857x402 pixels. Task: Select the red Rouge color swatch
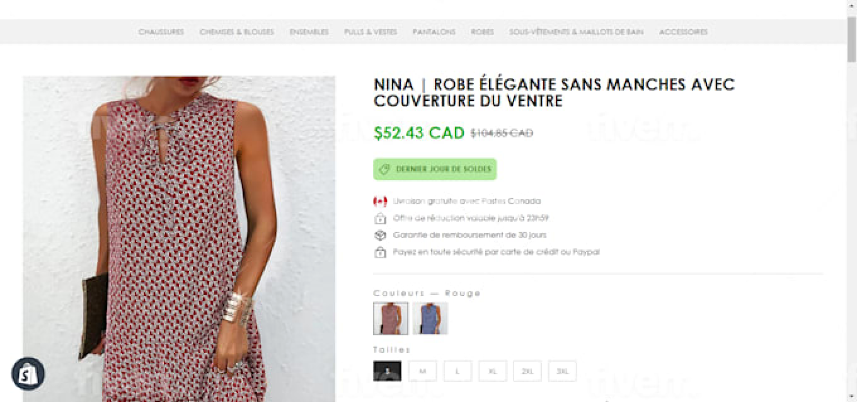pos(391,319)
